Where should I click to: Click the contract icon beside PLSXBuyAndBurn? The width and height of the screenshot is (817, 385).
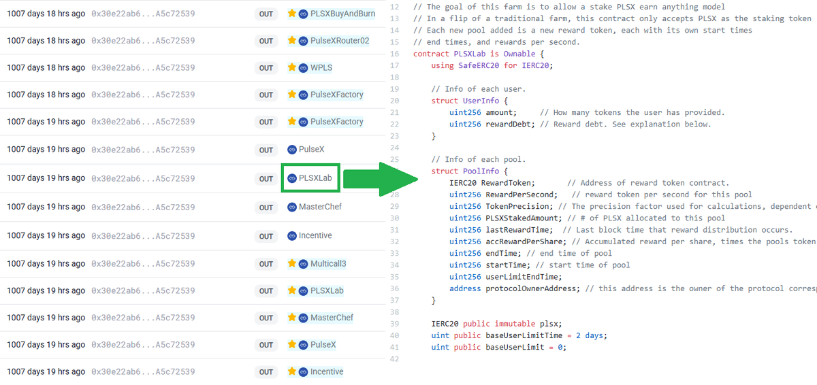tap(304, 14)
